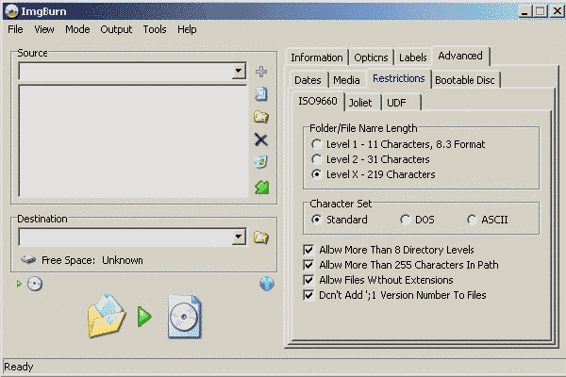Click inside the source file list area
The image size is (566, 377).
point(132,141)
